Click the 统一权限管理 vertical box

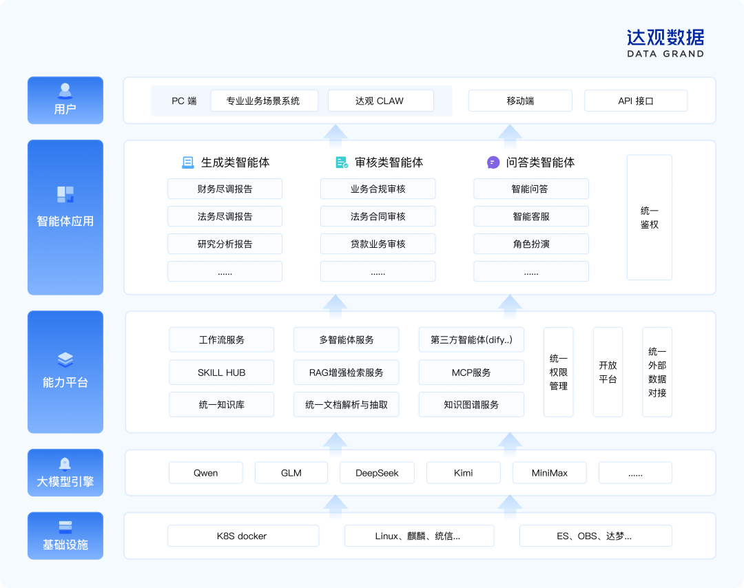pyautogui.click(x=559, y=372)
